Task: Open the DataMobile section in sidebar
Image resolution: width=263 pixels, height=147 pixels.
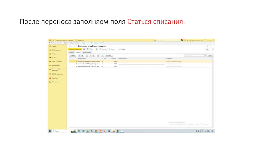Action: (57, 78)
